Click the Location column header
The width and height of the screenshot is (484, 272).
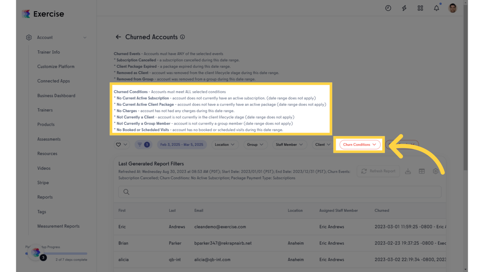[x=295, y=210]
